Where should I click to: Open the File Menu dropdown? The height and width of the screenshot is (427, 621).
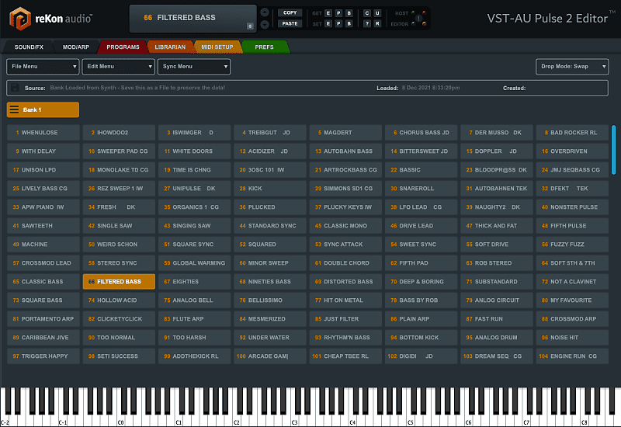[43, 67]
